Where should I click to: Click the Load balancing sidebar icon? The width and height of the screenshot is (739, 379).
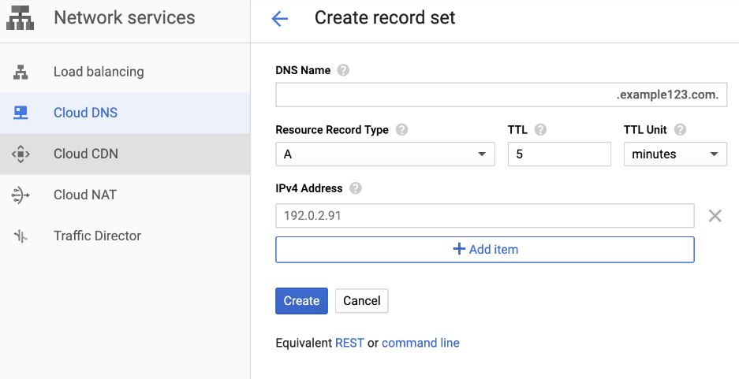[21, 72]
